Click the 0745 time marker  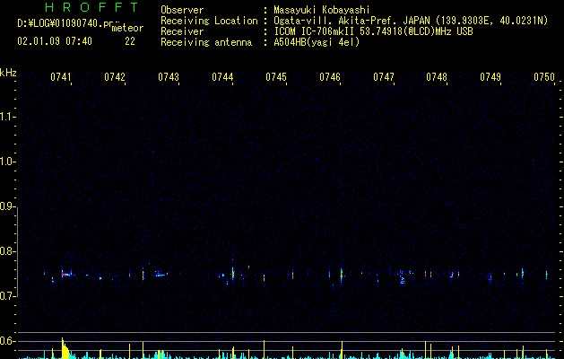click(x=276, y=76)
